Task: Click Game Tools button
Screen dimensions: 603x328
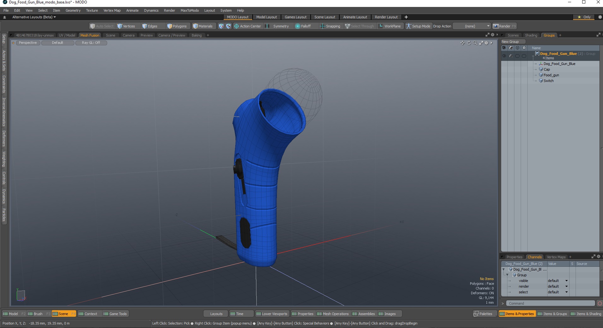Action: click(115, 314)
